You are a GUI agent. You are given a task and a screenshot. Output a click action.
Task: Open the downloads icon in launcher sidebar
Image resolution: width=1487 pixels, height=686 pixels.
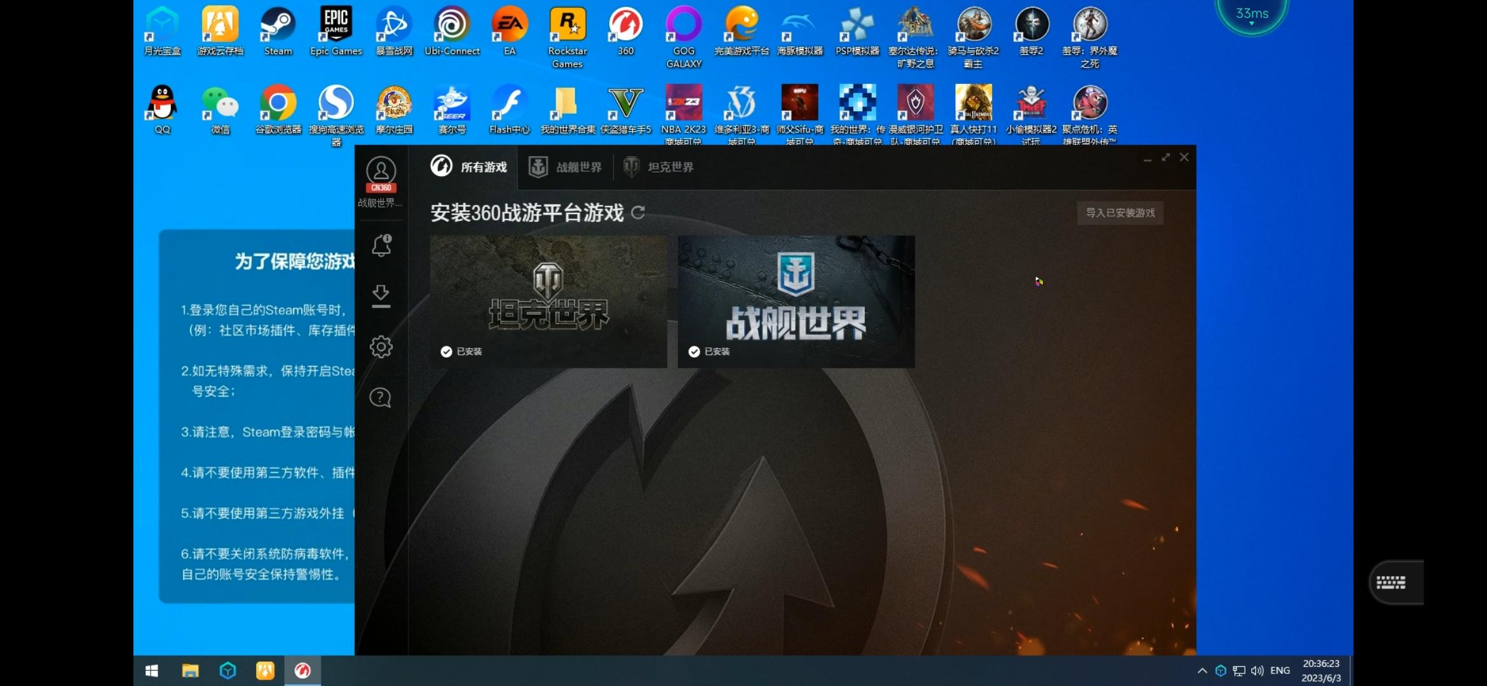click(381, 296)
